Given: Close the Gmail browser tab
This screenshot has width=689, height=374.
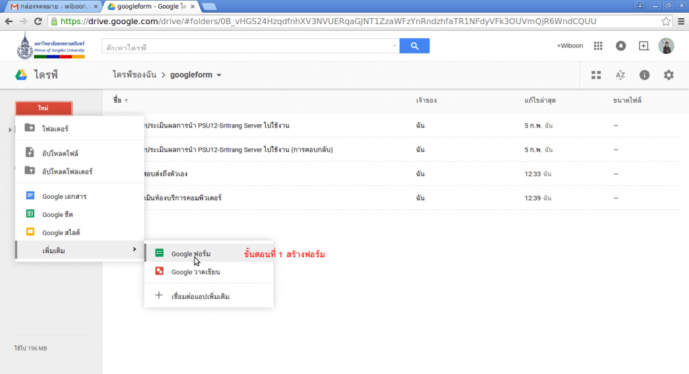Looking at the screenshot, I should pos(96,7).
